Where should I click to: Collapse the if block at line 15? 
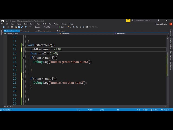point(23,58)
